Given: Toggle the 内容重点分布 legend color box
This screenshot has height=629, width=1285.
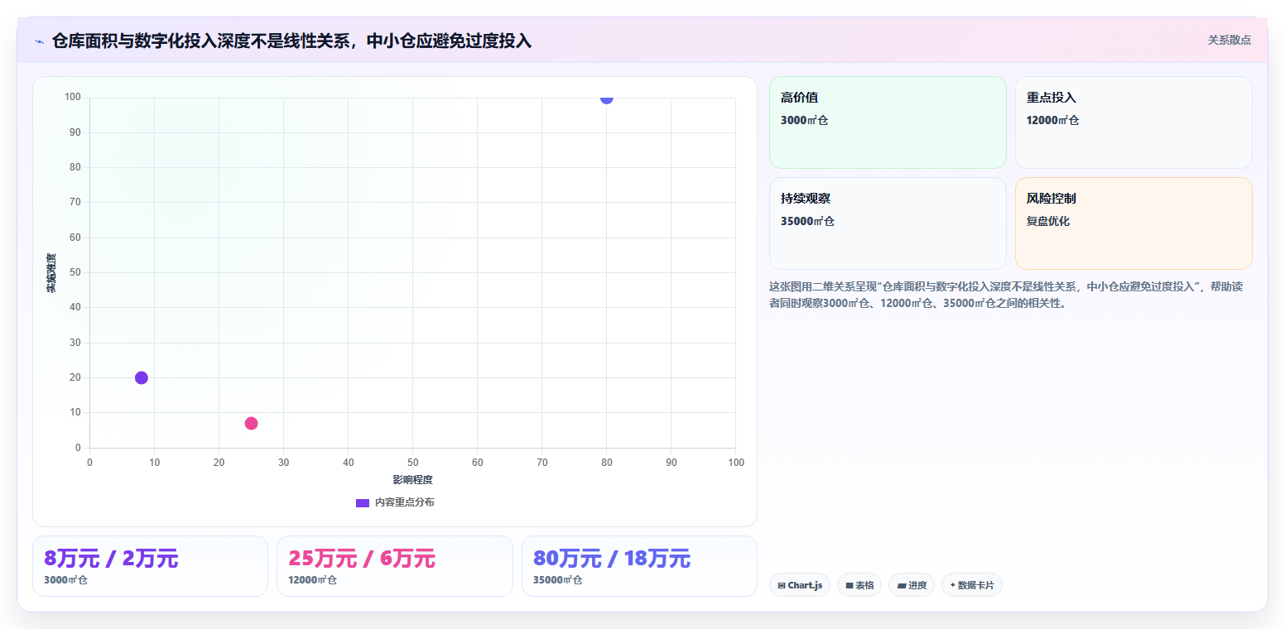Looking at the screenshot, I should [362, 502].
